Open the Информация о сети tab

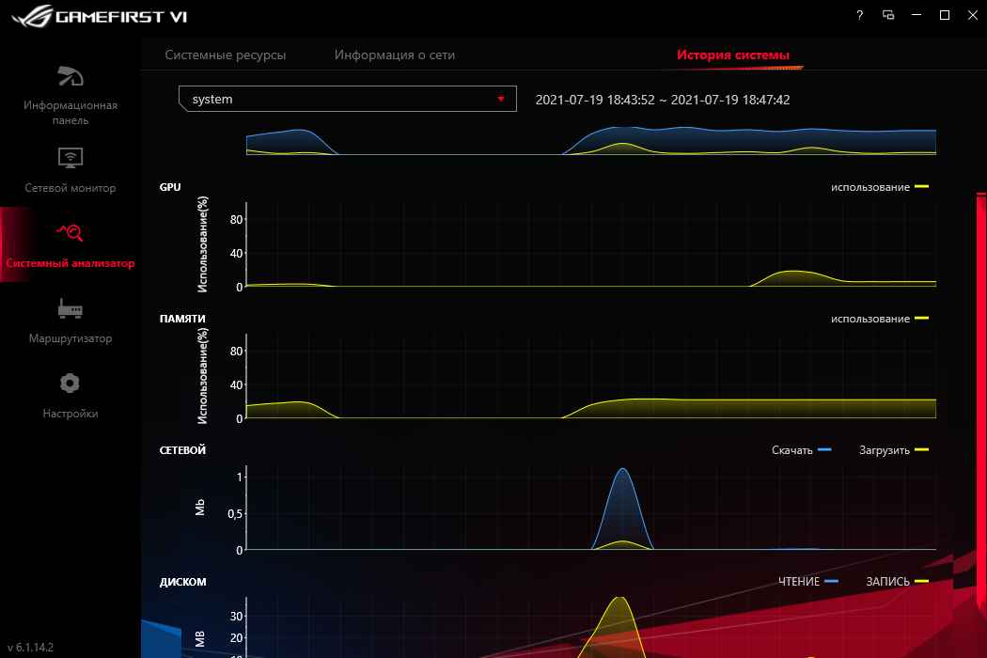pos(392,55)
